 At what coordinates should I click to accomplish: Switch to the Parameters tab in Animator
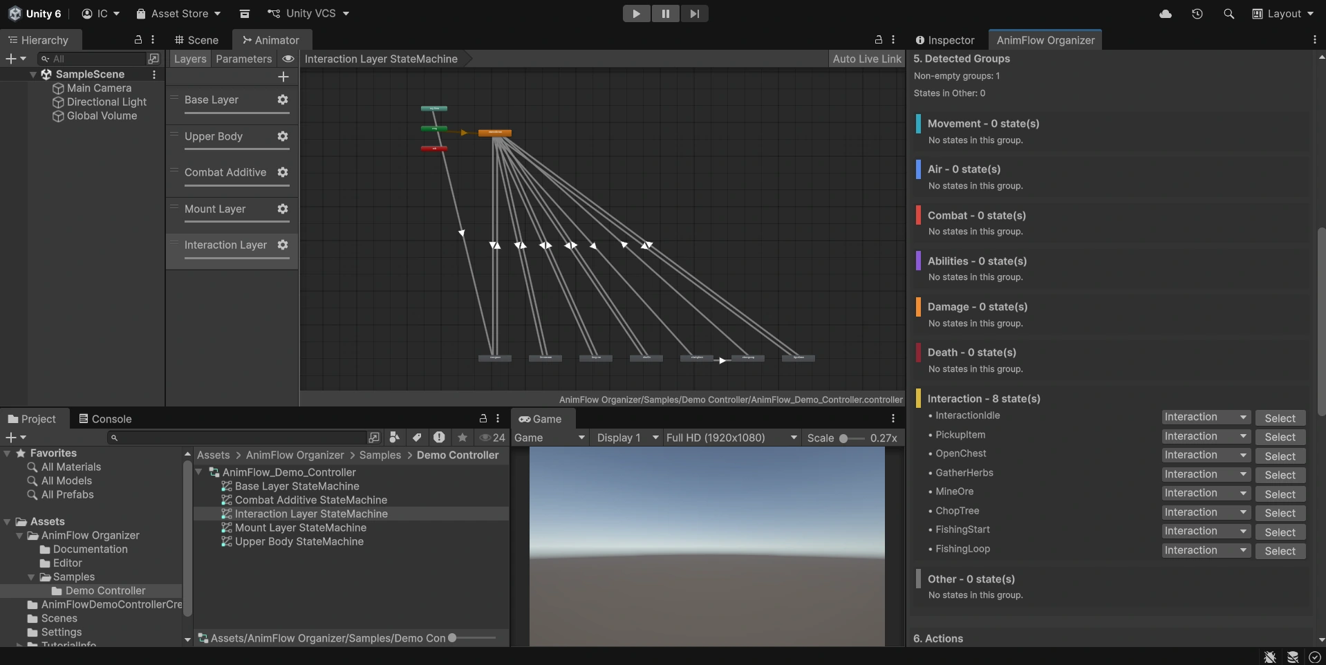[244, 59]
